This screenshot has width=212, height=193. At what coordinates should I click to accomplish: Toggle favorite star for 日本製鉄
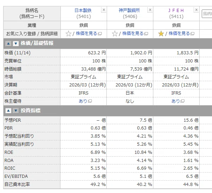tap(69, 34)
